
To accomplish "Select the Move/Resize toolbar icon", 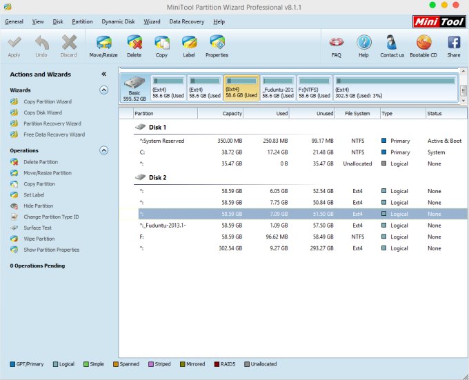I will [x=103, y=43].
